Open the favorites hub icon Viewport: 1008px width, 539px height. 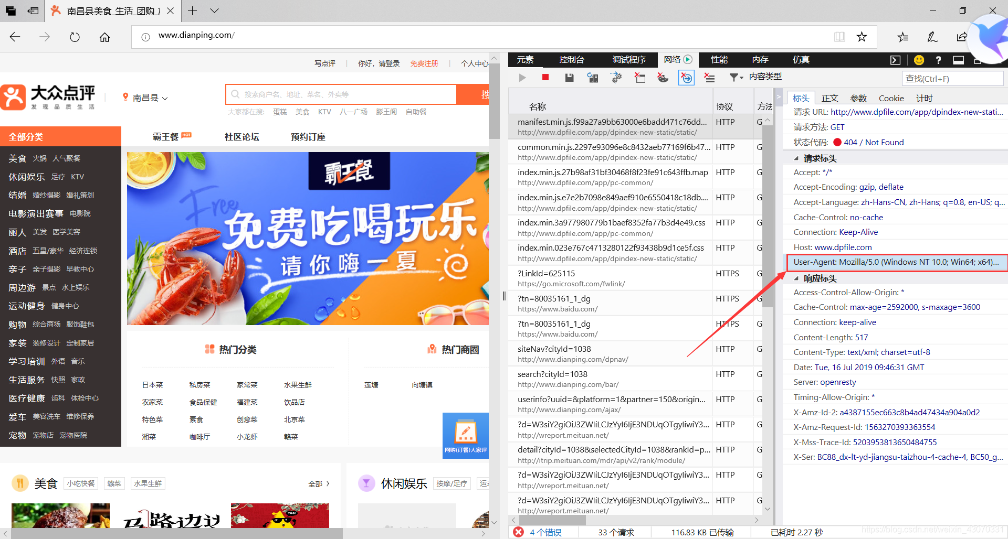[x=903, y=37]
